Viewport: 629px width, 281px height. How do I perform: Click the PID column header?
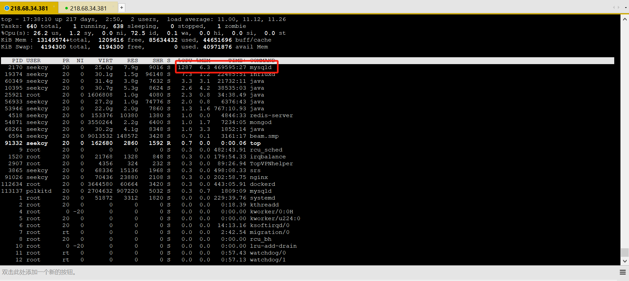click(17, 61)
